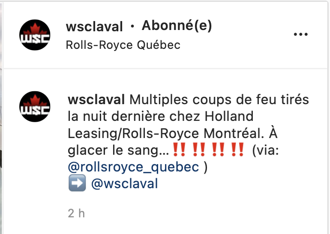Click the last red double exclamation emoji

click(x=237, y=150)
